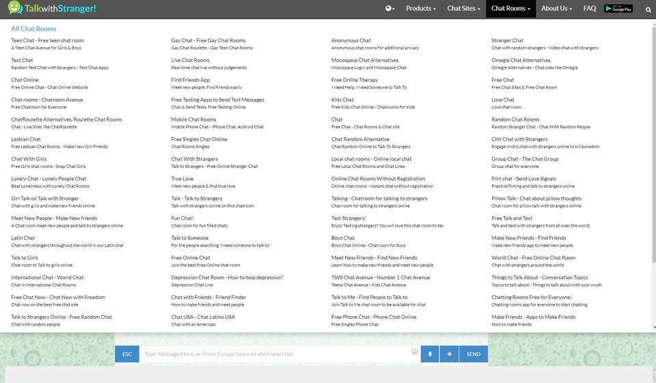Open Omegle Chat Alternatives link
This screenshot has width=656, height=383.
521,61
